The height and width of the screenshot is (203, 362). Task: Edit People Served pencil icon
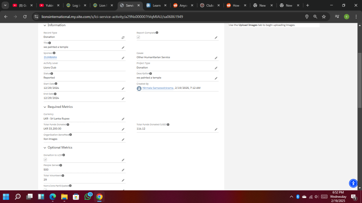(123, 170)
